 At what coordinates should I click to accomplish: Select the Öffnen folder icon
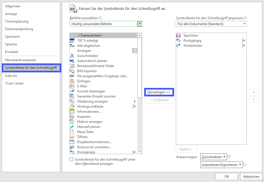pyautogui.click(x=72, y=137)
